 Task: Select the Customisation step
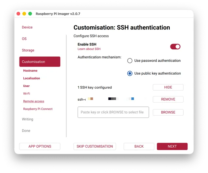tap(40, 62)
